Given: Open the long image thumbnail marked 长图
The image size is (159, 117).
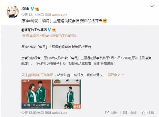Looking at the screenshot, I should [x=66, y=94].
